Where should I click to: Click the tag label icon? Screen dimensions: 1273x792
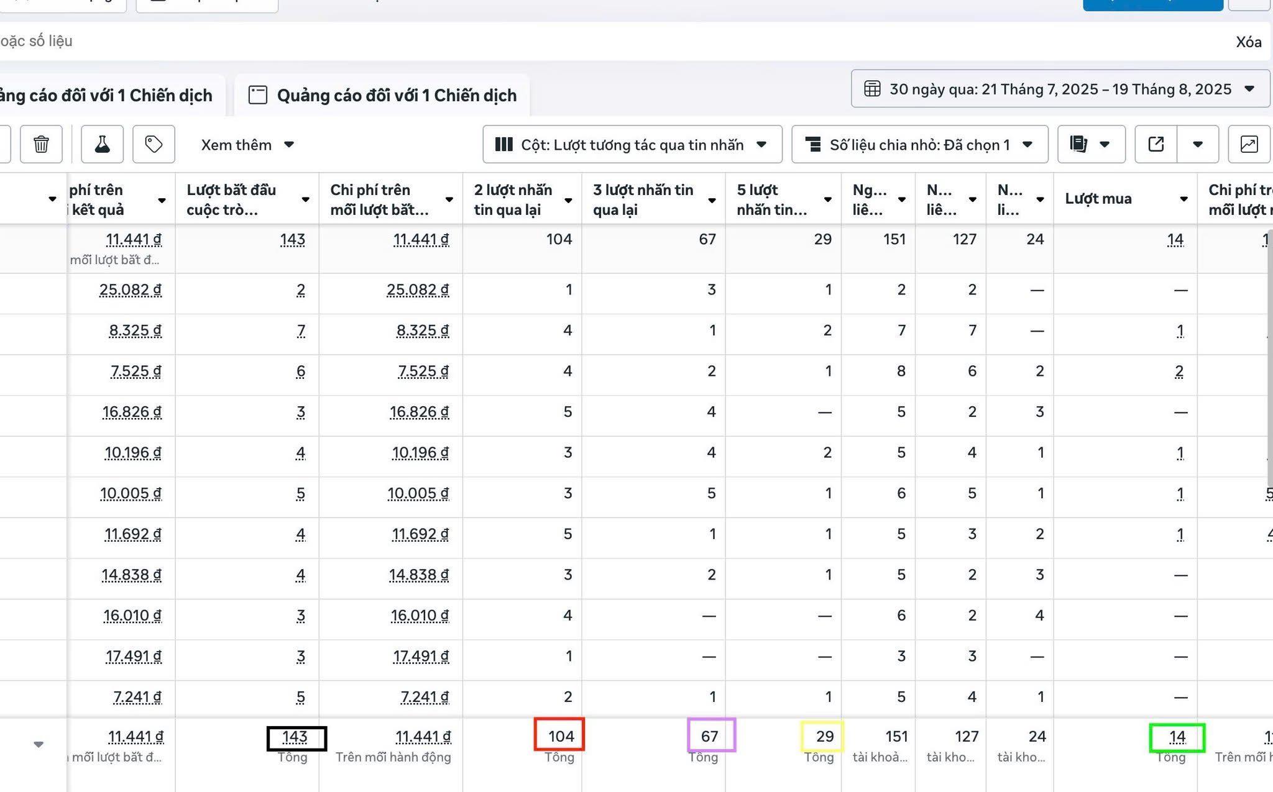[x=154, y=145]
